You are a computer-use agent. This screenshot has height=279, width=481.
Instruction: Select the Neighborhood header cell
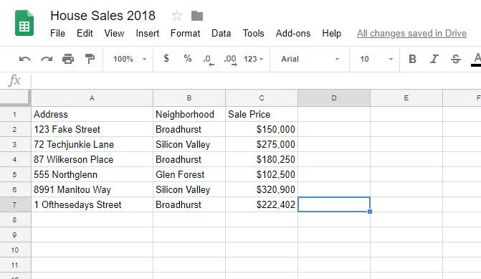point(189,114)
